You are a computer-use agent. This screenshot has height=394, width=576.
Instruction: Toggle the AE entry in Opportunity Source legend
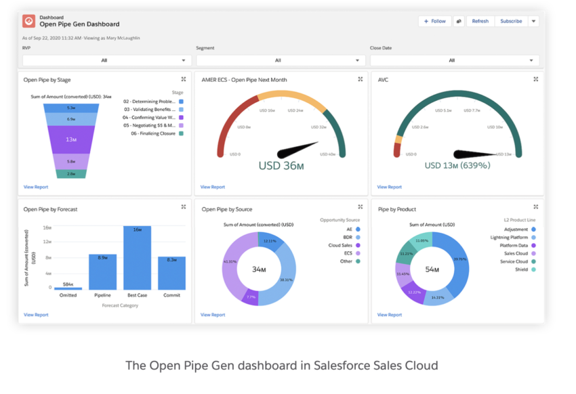click(x=353, y=230)
